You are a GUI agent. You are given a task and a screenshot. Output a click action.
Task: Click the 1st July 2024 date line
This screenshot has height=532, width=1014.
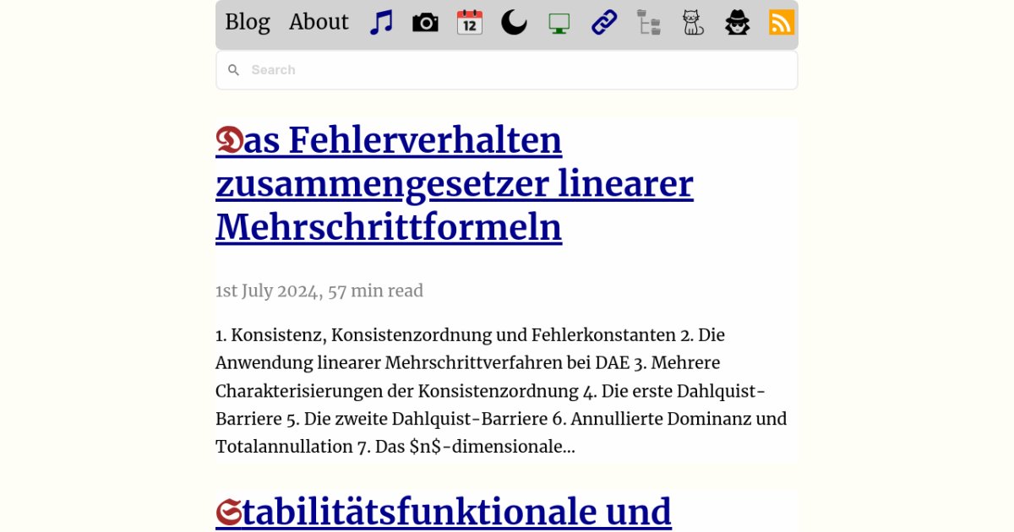(319, 291)
